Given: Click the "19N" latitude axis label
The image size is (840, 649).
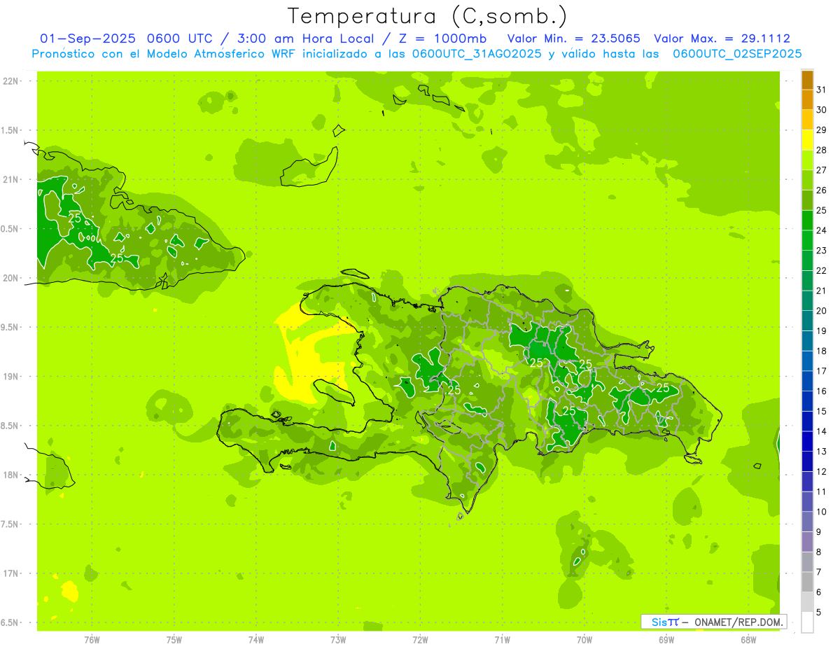Looking at the screenshot, I should tap(10, 377).
